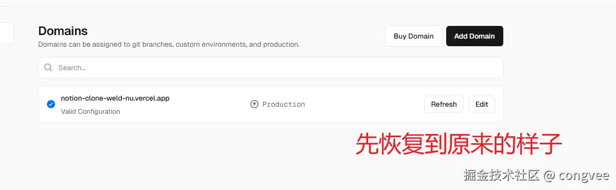Image resolution: width=616 pixels, height=190 pixels.
Task: Click the words 'custom environments' in description
Action: pyautogui.click(x=211, y=44)
